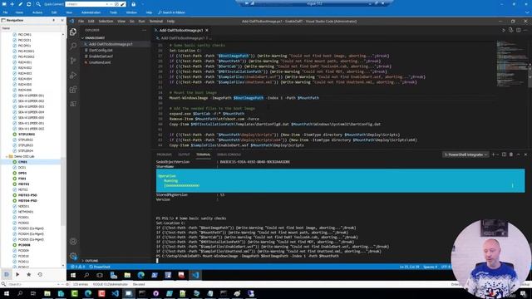Open VS Code File menu
532x299 pixels.
pyautogui.click(x=81, y=21)
